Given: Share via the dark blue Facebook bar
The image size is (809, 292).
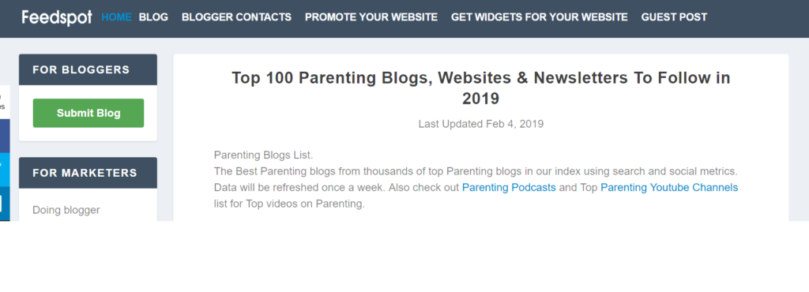Looking at the screenshot, I should click(x=5, y=136).
